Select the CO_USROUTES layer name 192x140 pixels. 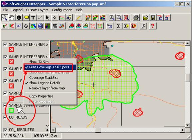(x=22, y=130)
